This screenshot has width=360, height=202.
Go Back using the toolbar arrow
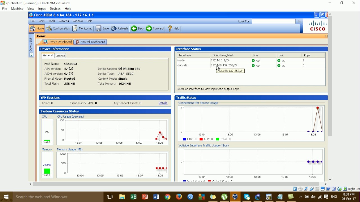point(138,28)
